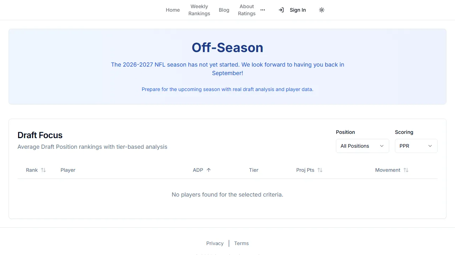The image size is (455, 255).
Task: Click the sort arrows next to Rank
Action: (x=43, y=170)
